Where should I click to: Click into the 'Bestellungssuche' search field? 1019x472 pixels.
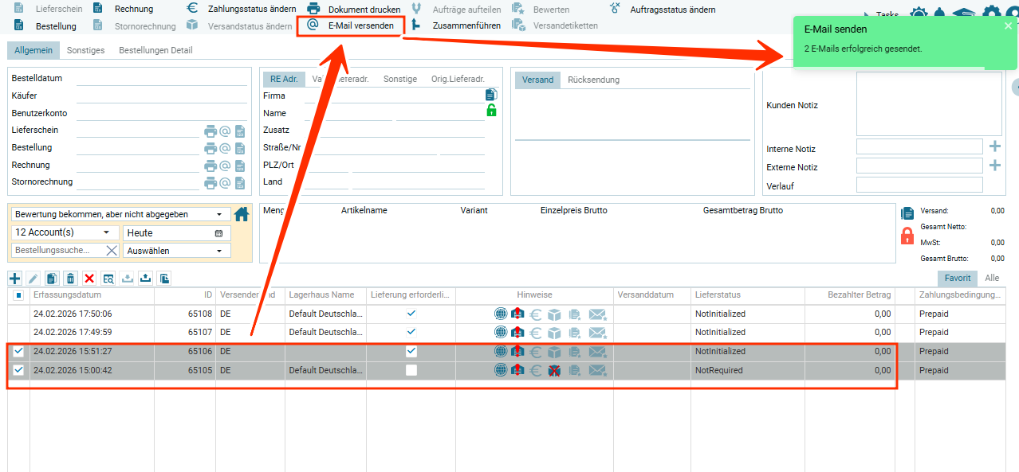56,251
